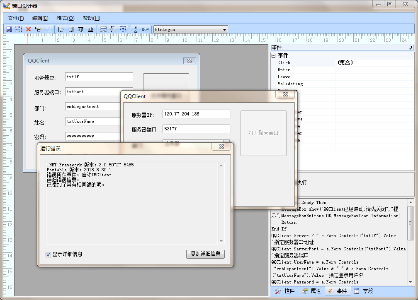
Task: Select the Enter event row
Action: coord(343,70)
